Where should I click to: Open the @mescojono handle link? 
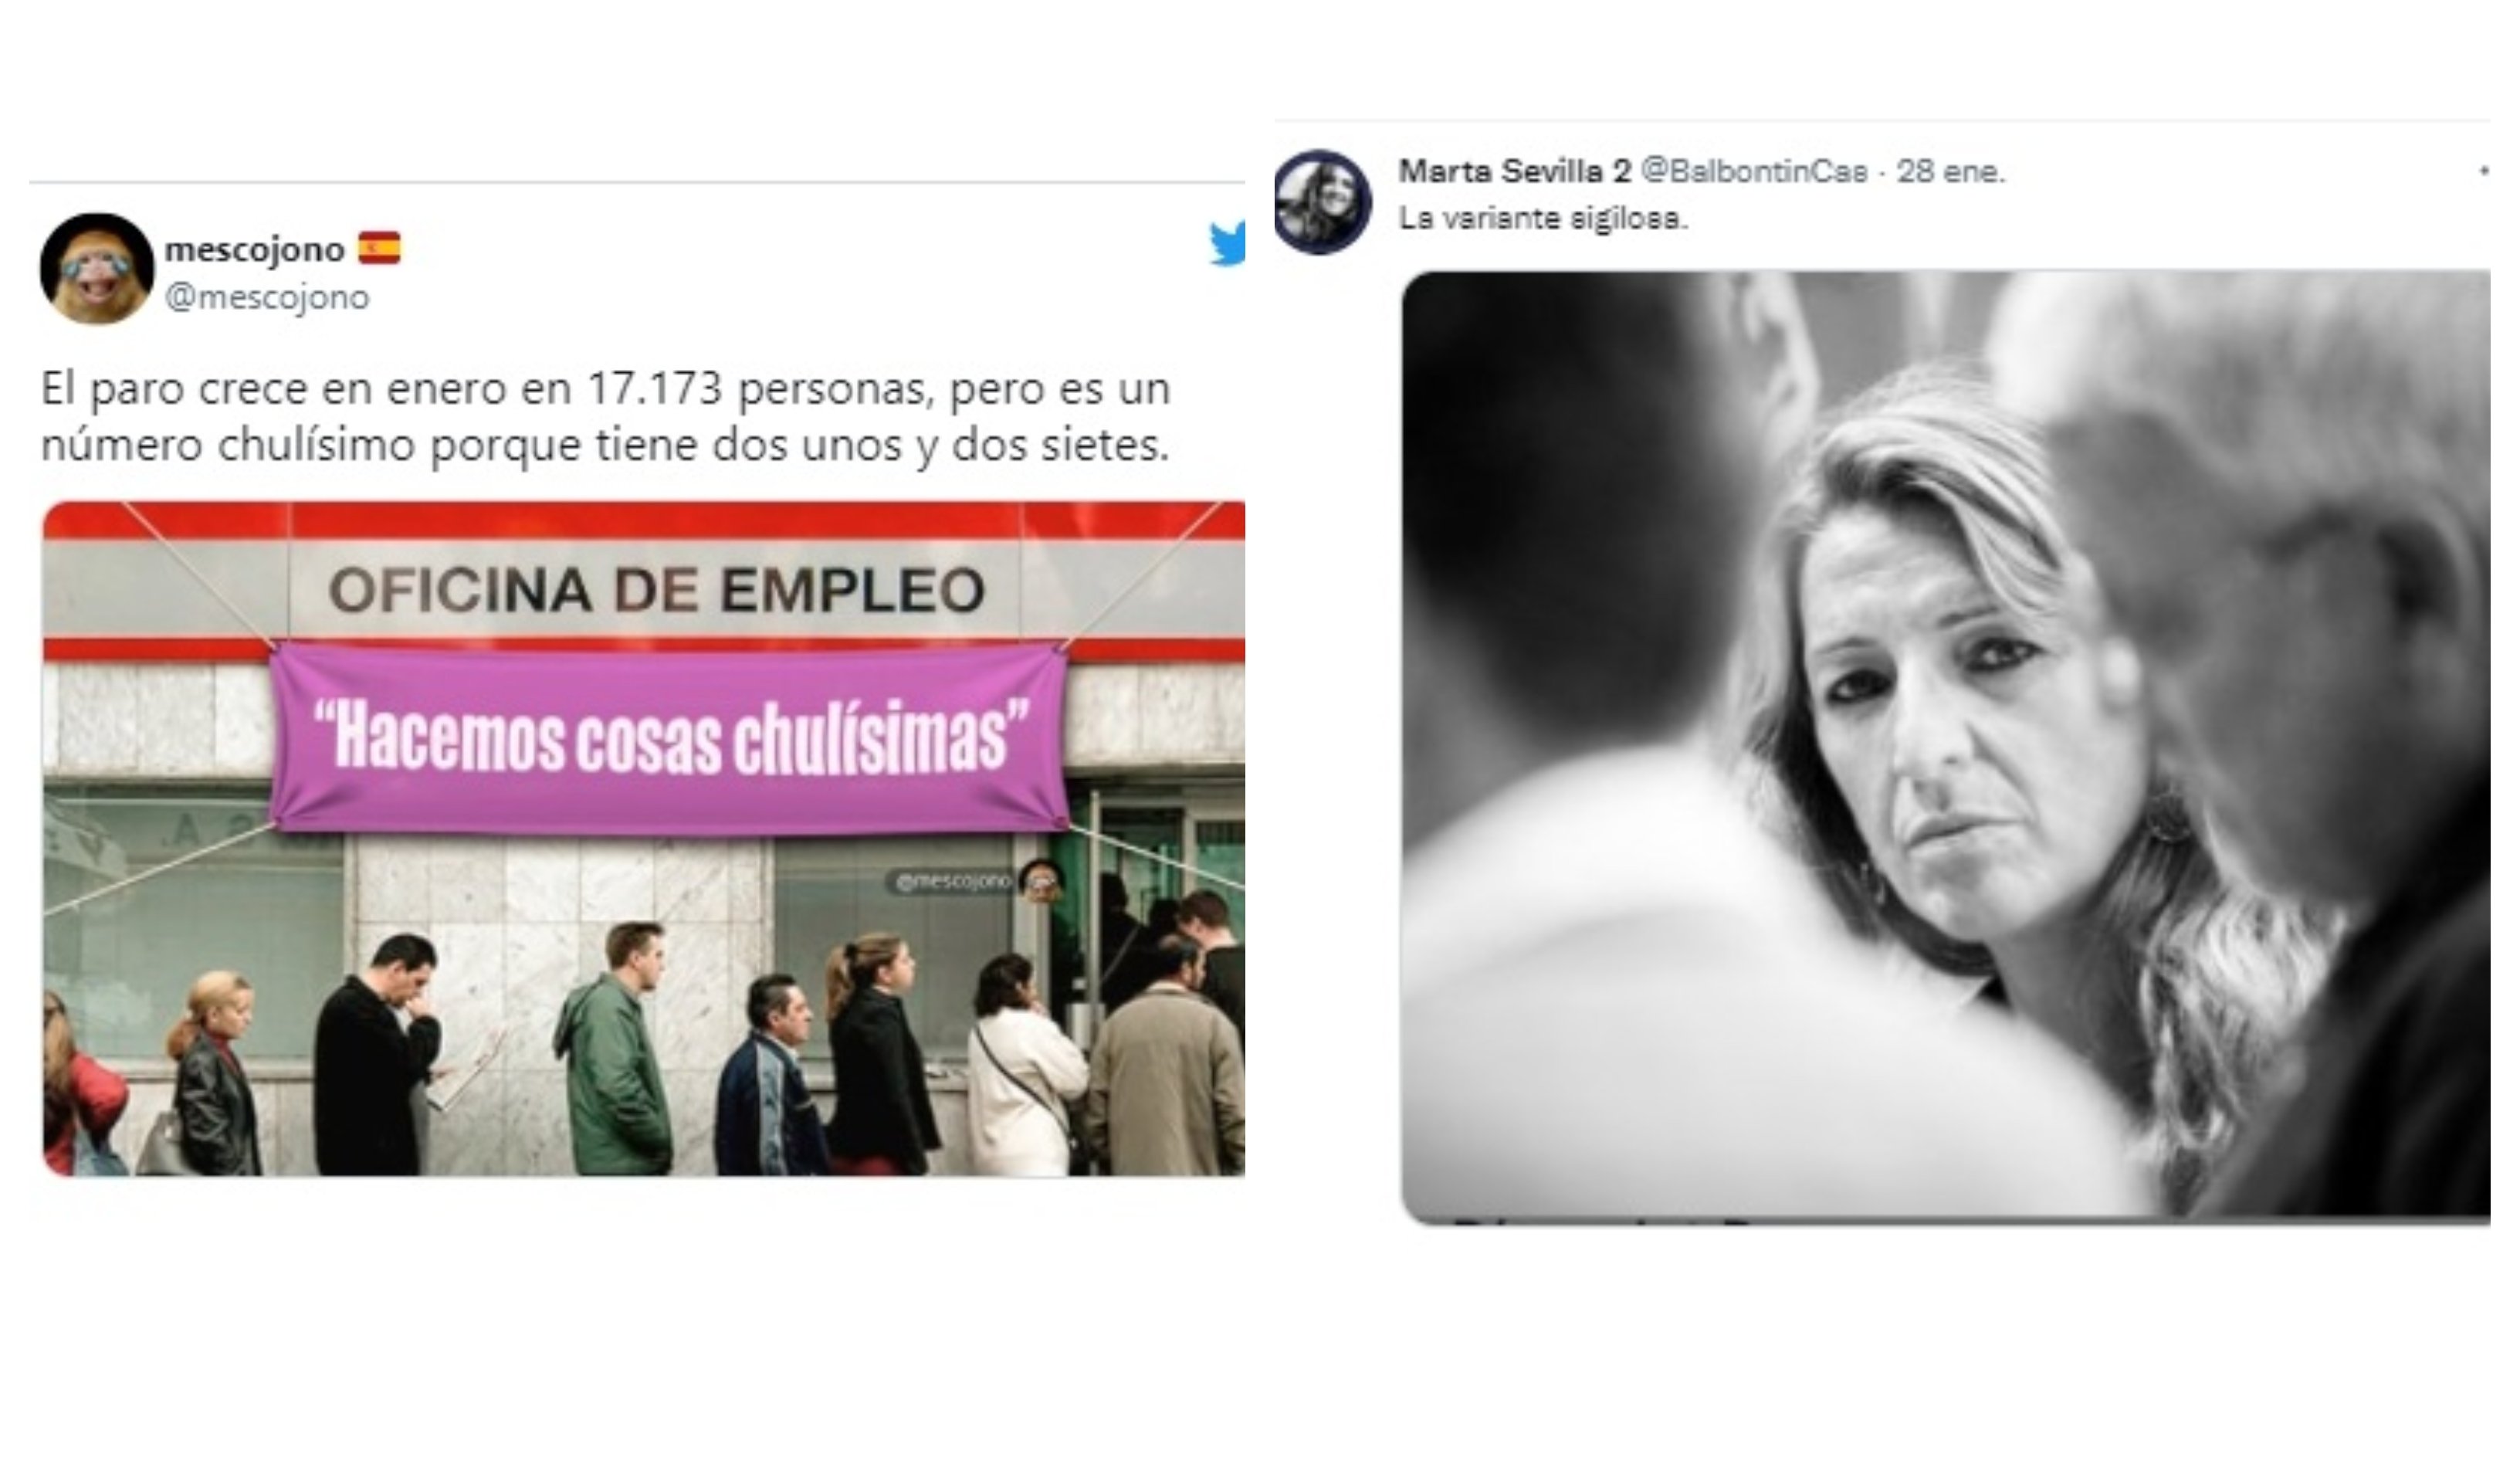267,298
